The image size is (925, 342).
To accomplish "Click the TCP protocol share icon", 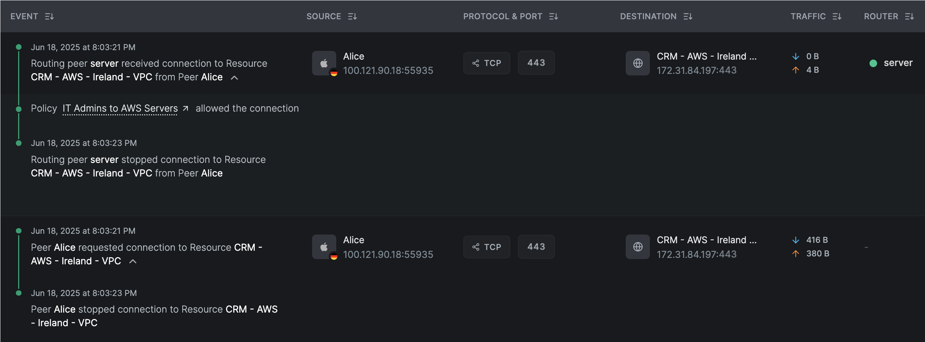I will click(x=476, y=63).
